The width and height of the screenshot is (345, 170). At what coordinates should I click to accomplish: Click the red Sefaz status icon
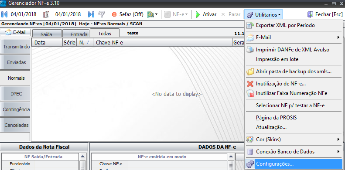tap(114, 14)
